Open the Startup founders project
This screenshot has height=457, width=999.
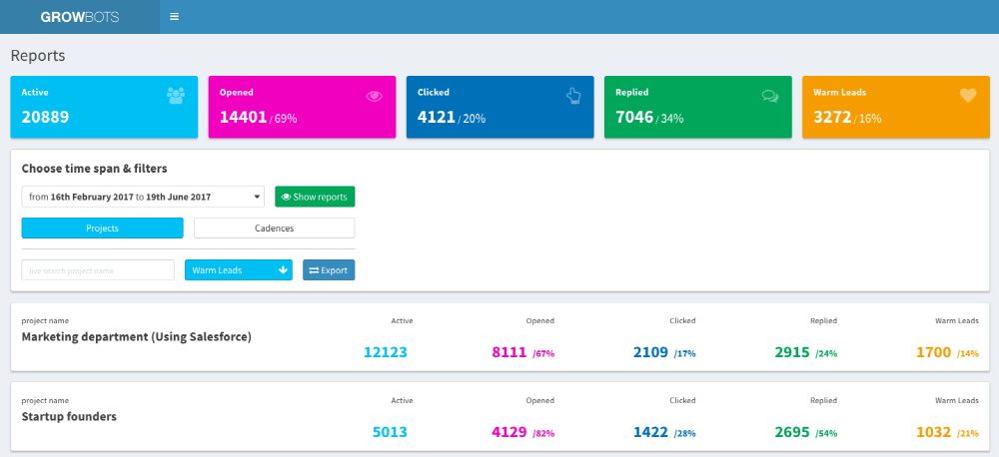coord(69,416)
